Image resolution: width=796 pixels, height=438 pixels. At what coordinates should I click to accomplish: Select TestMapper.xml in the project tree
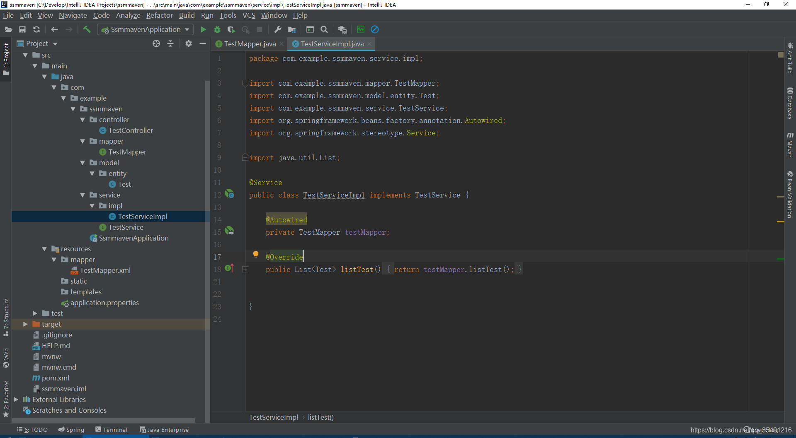[105, 270]
